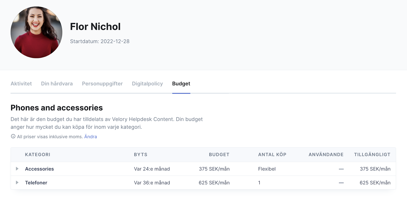Click the Ändra link
Viewport: 407px width, 201px height.
[91, 137]
